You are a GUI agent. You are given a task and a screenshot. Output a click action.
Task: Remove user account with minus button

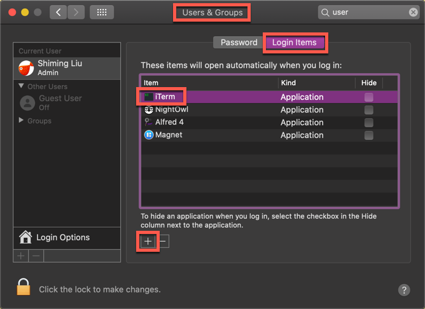click(x=36, y=256)
